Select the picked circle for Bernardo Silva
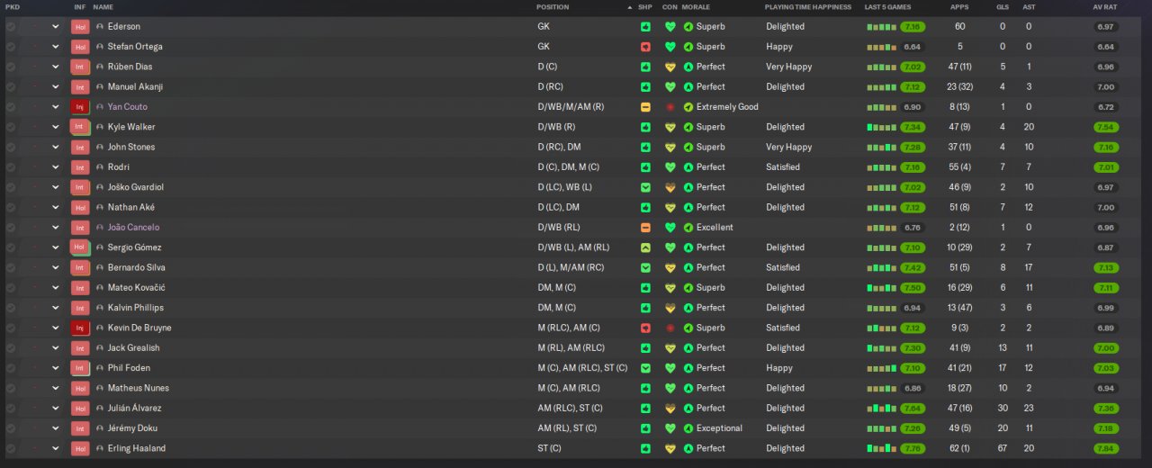 coord(11,268)
